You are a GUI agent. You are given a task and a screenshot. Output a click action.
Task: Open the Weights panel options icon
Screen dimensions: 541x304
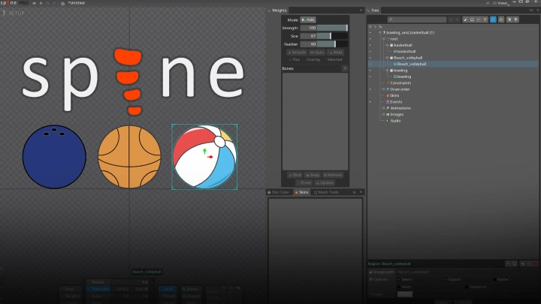tap(361, 11)
